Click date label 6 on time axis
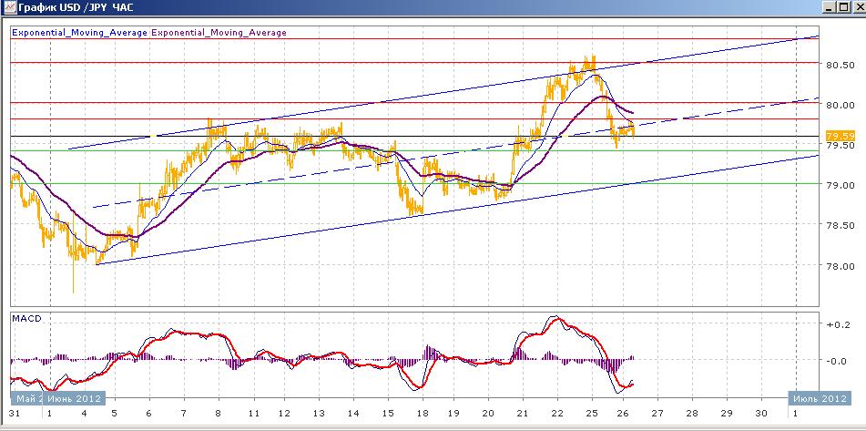This screenshot has width=866, height=431. [x=149, y=414]
